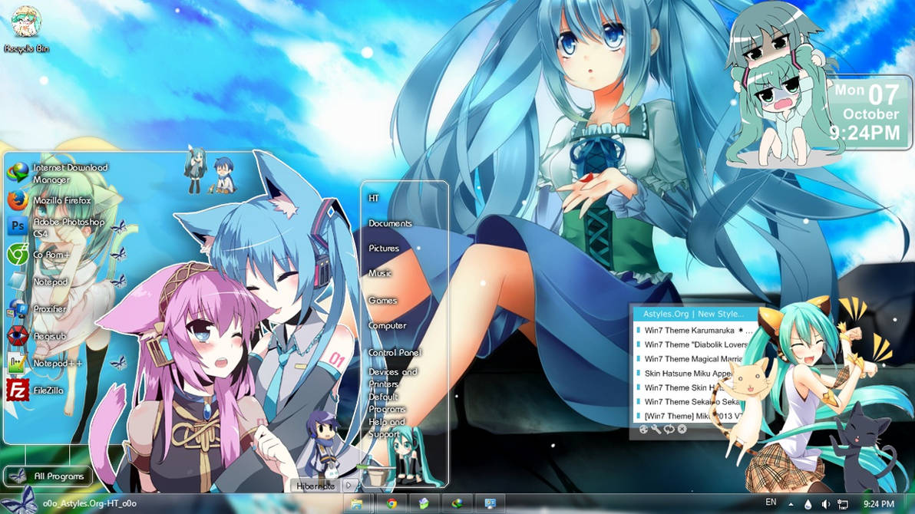Open feed gadget settings wrench icon
This screenshot has height=514, width=915.
656,430
